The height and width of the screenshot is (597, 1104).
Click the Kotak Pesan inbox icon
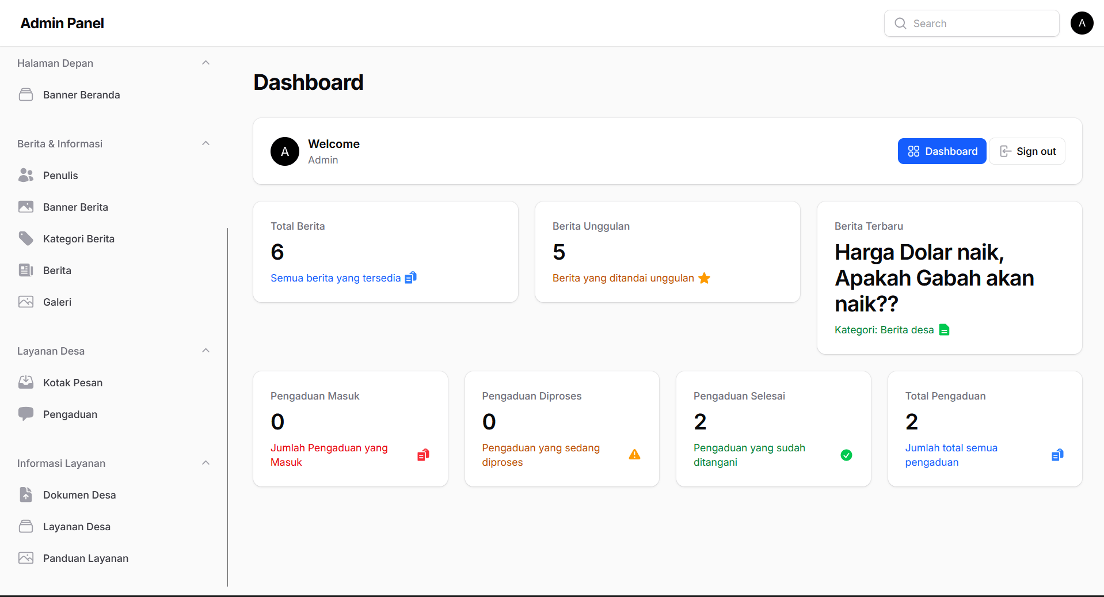coord(26,383)
